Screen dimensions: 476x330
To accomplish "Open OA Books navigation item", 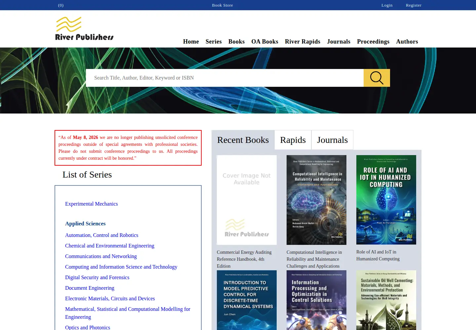I will pyautogui.click(x=265, y=42).
